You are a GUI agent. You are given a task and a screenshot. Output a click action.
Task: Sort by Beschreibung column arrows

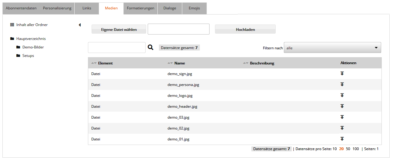coord(246,63)
